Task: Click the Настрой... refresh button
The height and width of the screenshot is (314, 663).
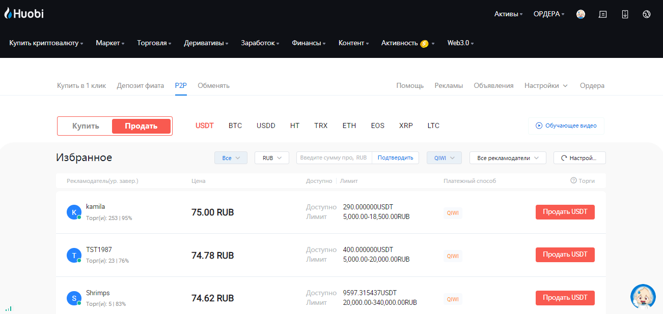Action: [579, 158]
